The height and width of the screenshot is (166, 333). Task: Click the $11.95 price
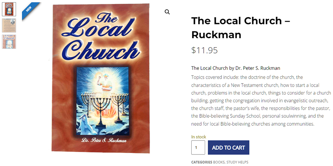tap(204, 50)
